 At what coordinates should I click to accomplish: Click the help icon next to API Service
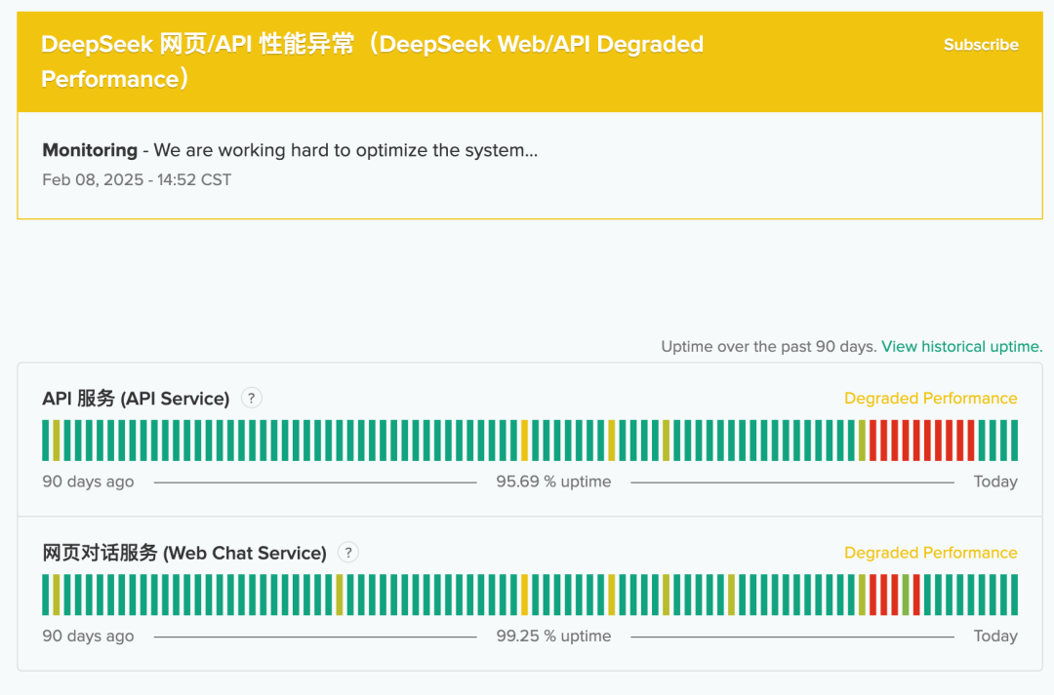(252, 399)
